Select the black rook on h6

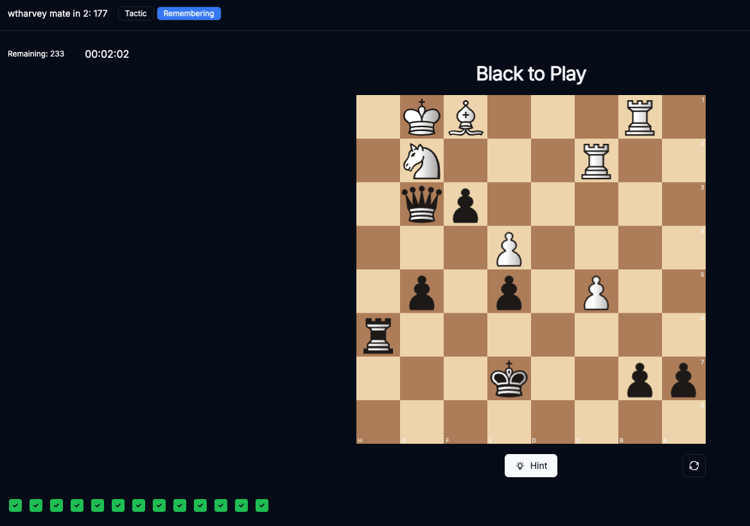click(x=378, y=335)
